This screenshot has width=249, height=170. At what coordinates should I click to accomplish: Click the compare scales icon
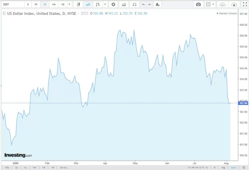(134, 4)
